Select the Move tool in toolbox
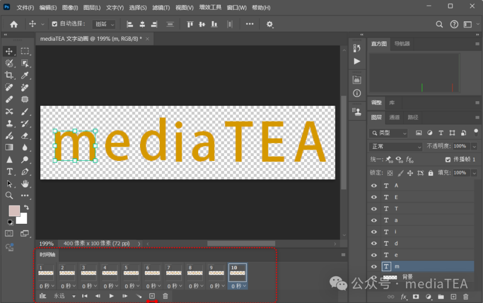The width and height of the screenshot is (483, 303). tap(9, 51)
